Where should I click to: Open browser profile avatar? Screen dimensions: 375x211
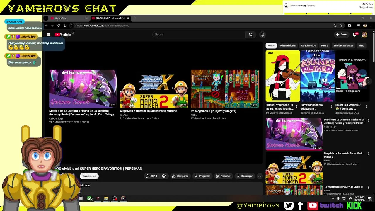click(365, 25)
